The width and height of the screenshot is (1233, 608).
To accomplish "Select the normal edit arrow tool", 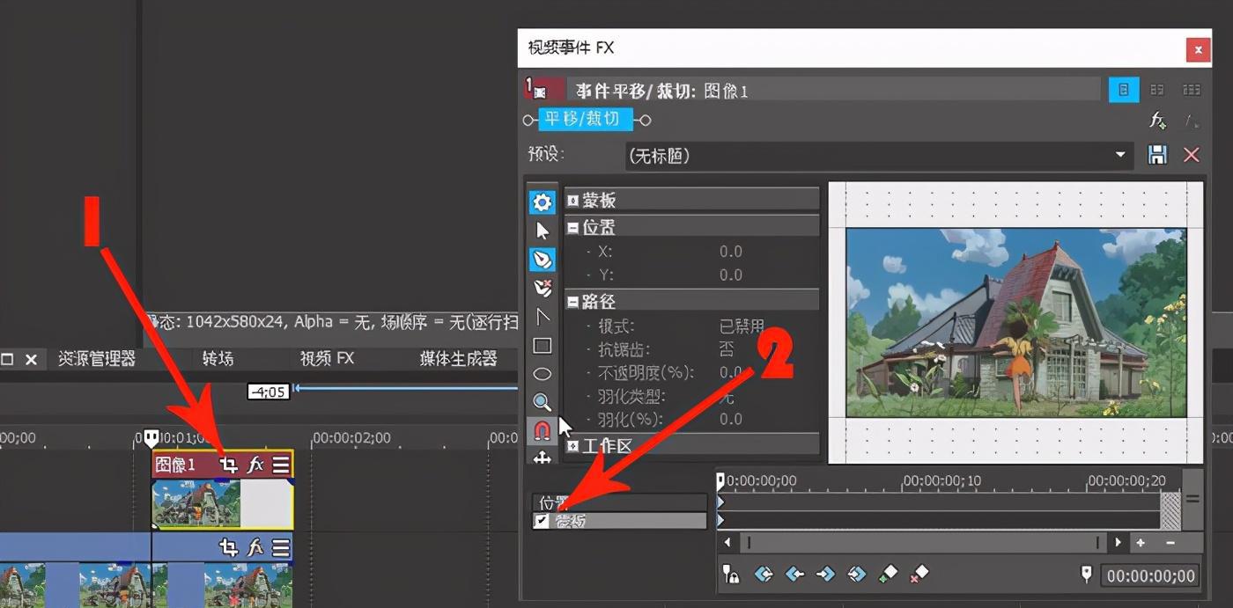I will (542, 231).
